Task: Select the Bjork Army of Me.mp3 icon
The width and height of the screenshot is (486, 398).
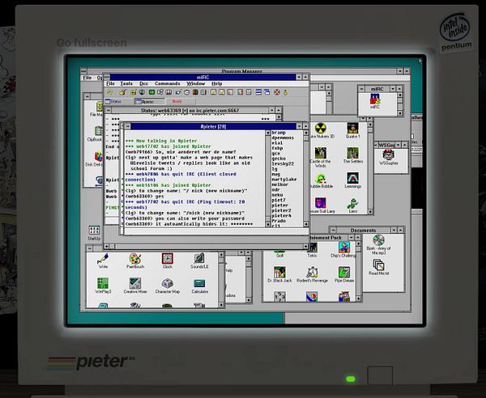Action: coord(378,244)
